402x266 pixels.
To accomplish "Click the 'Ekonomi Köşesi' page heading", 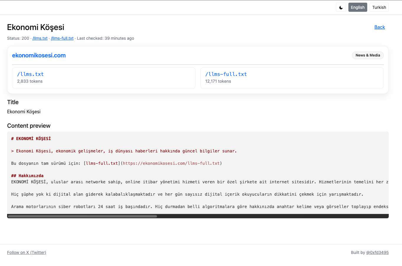I will (x=36, y=27).
